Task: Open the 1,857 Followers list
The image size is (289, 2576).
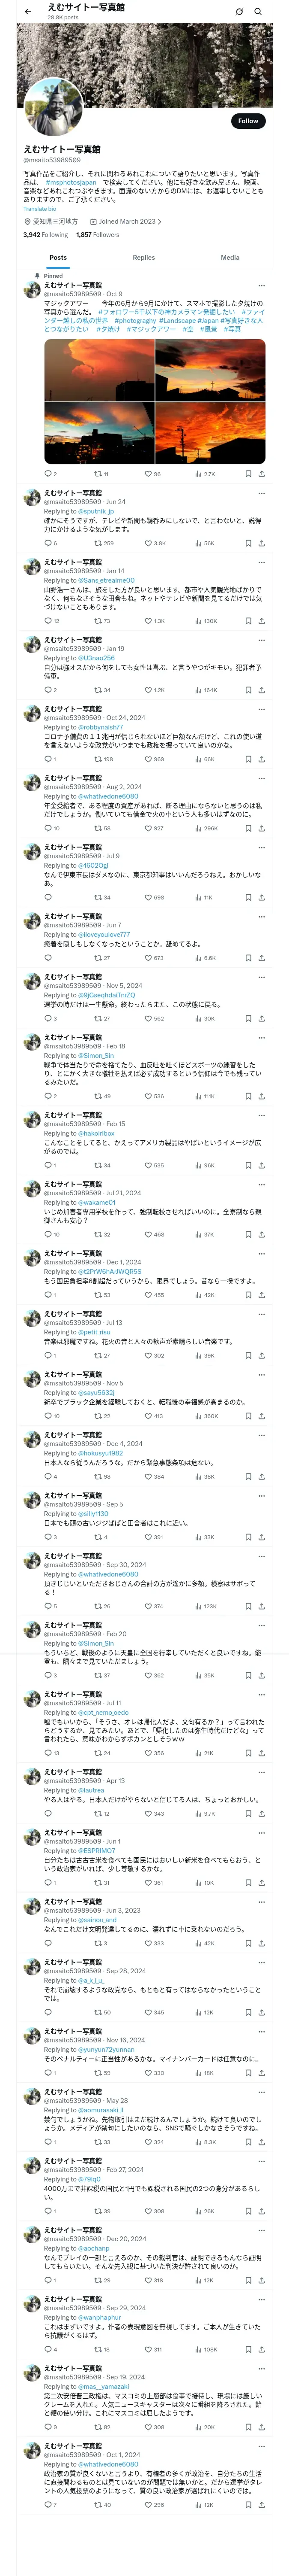Action: 98,235
